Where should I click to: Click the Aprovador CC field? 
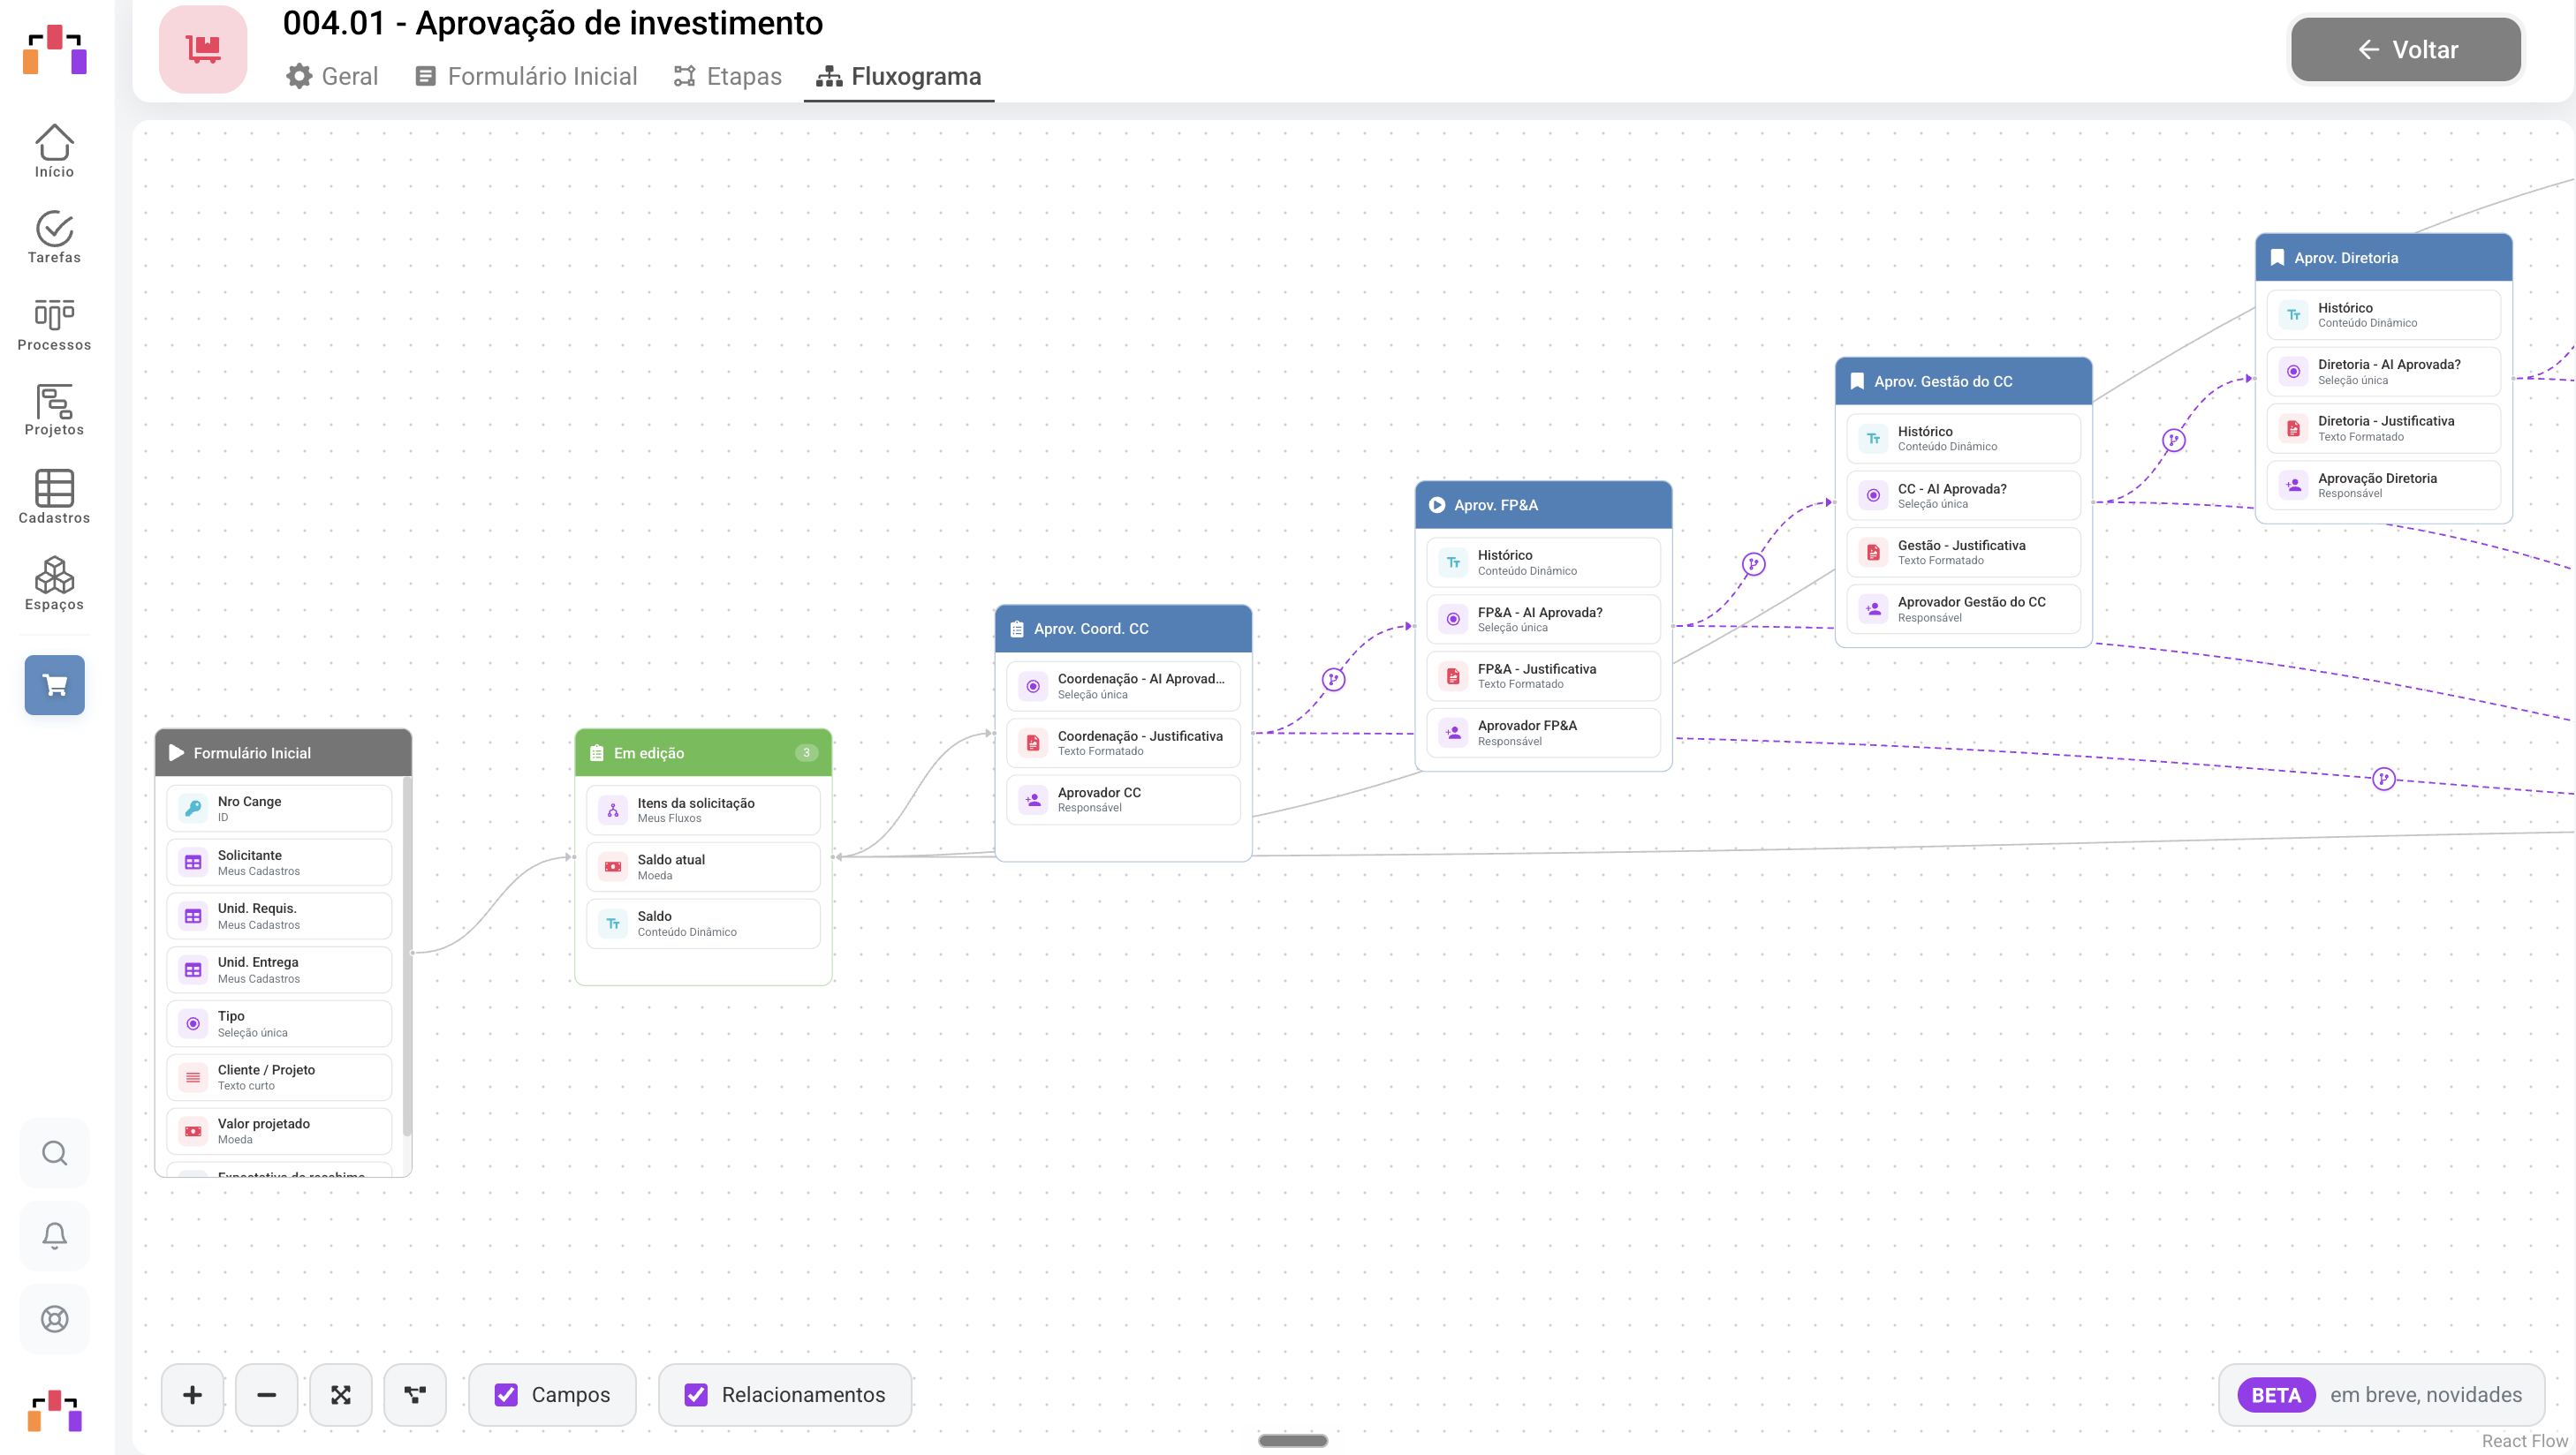[1123, 799]
